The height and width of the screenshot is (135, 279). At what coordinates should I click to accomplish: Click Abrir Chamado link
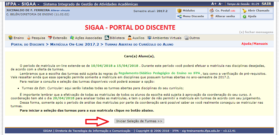point(257,11)
